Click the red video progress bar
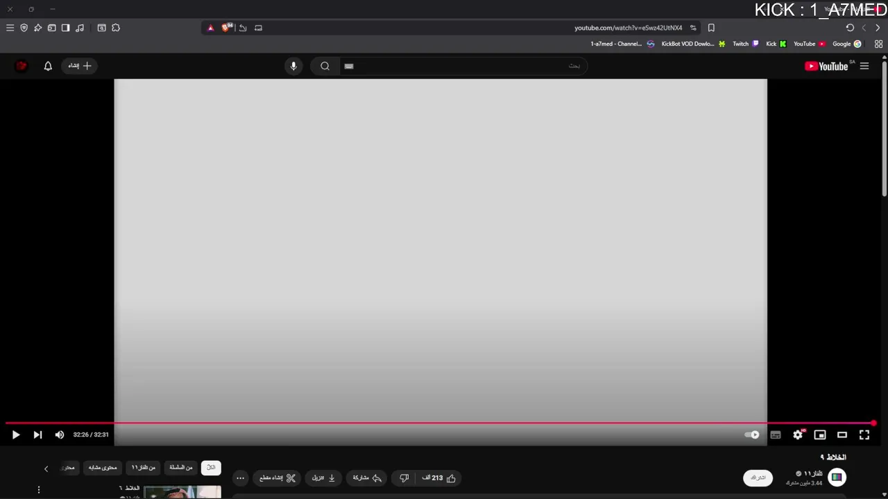This screenshot has width=888, height=499. pos(439,423)
